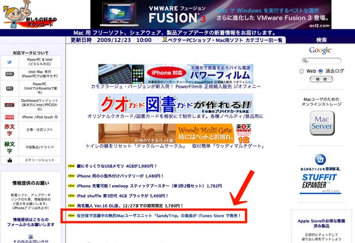Click the 検索 search button
Screen dimensions: 355x243
321,79
